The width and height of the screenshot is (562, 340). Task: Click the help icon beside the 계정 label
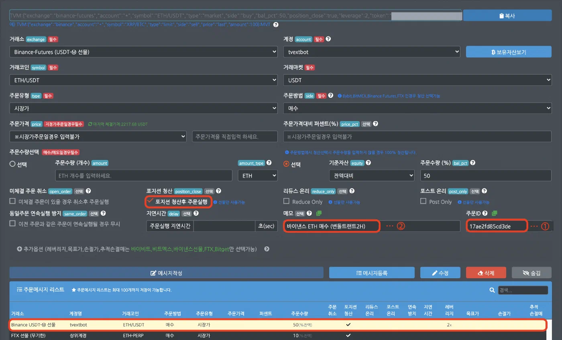coord(328,39)
